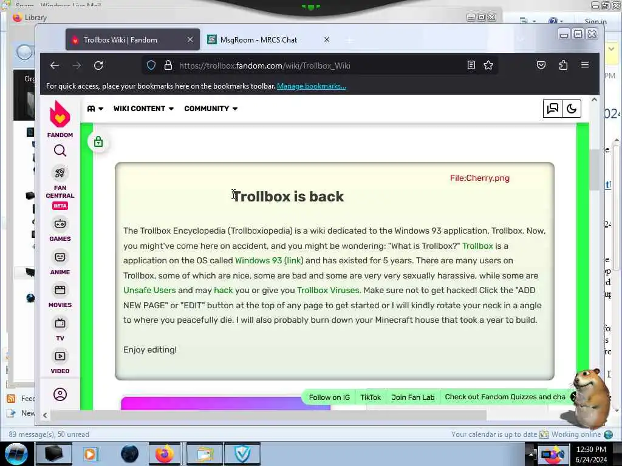Screen dimensions: 622x466
Task: Go back with browser back arrow
Action: pyautogui.click(x=55, y=66)
